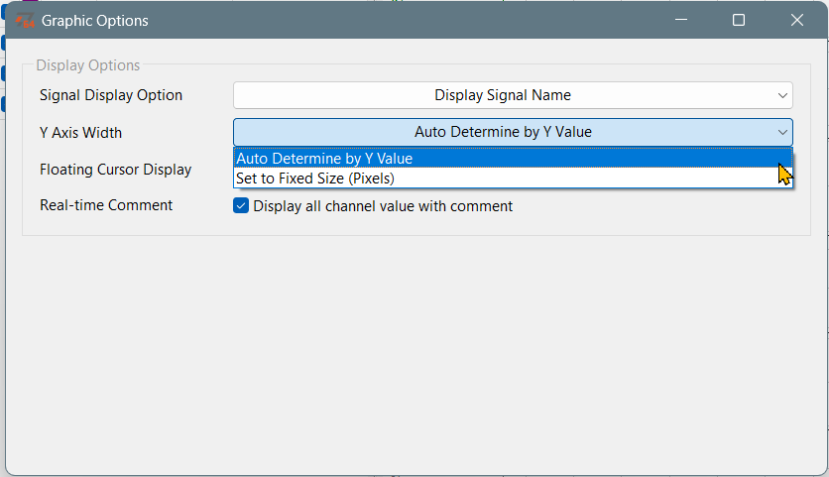Click the Display Options group title
This screenshot has width=829, height=477.
tap(88, 65)
